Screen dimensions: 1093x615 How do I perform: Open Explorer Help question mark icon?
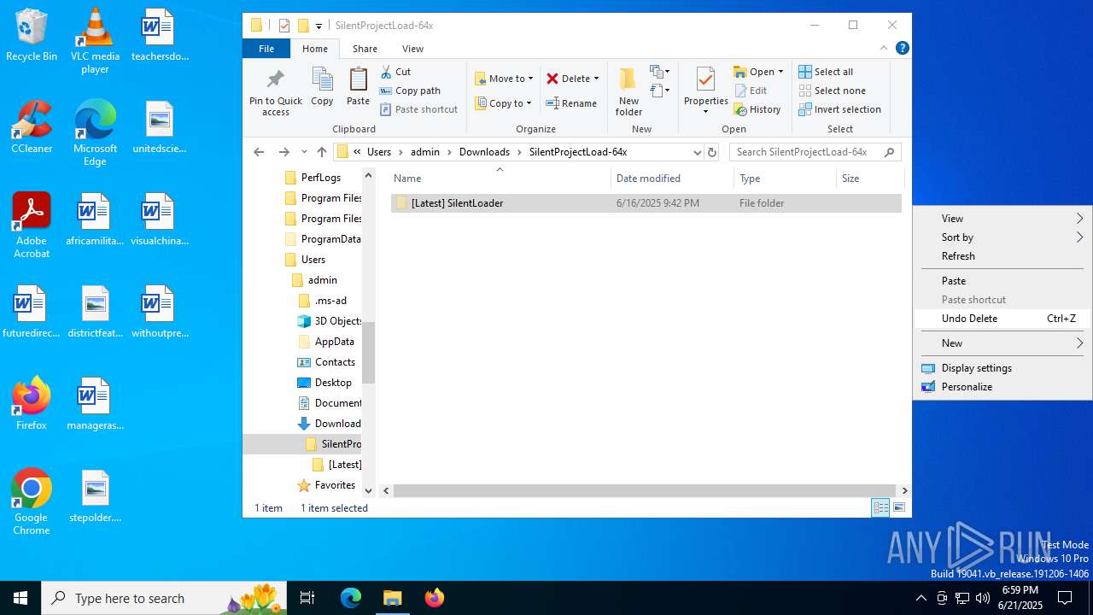tap(902, 48)
